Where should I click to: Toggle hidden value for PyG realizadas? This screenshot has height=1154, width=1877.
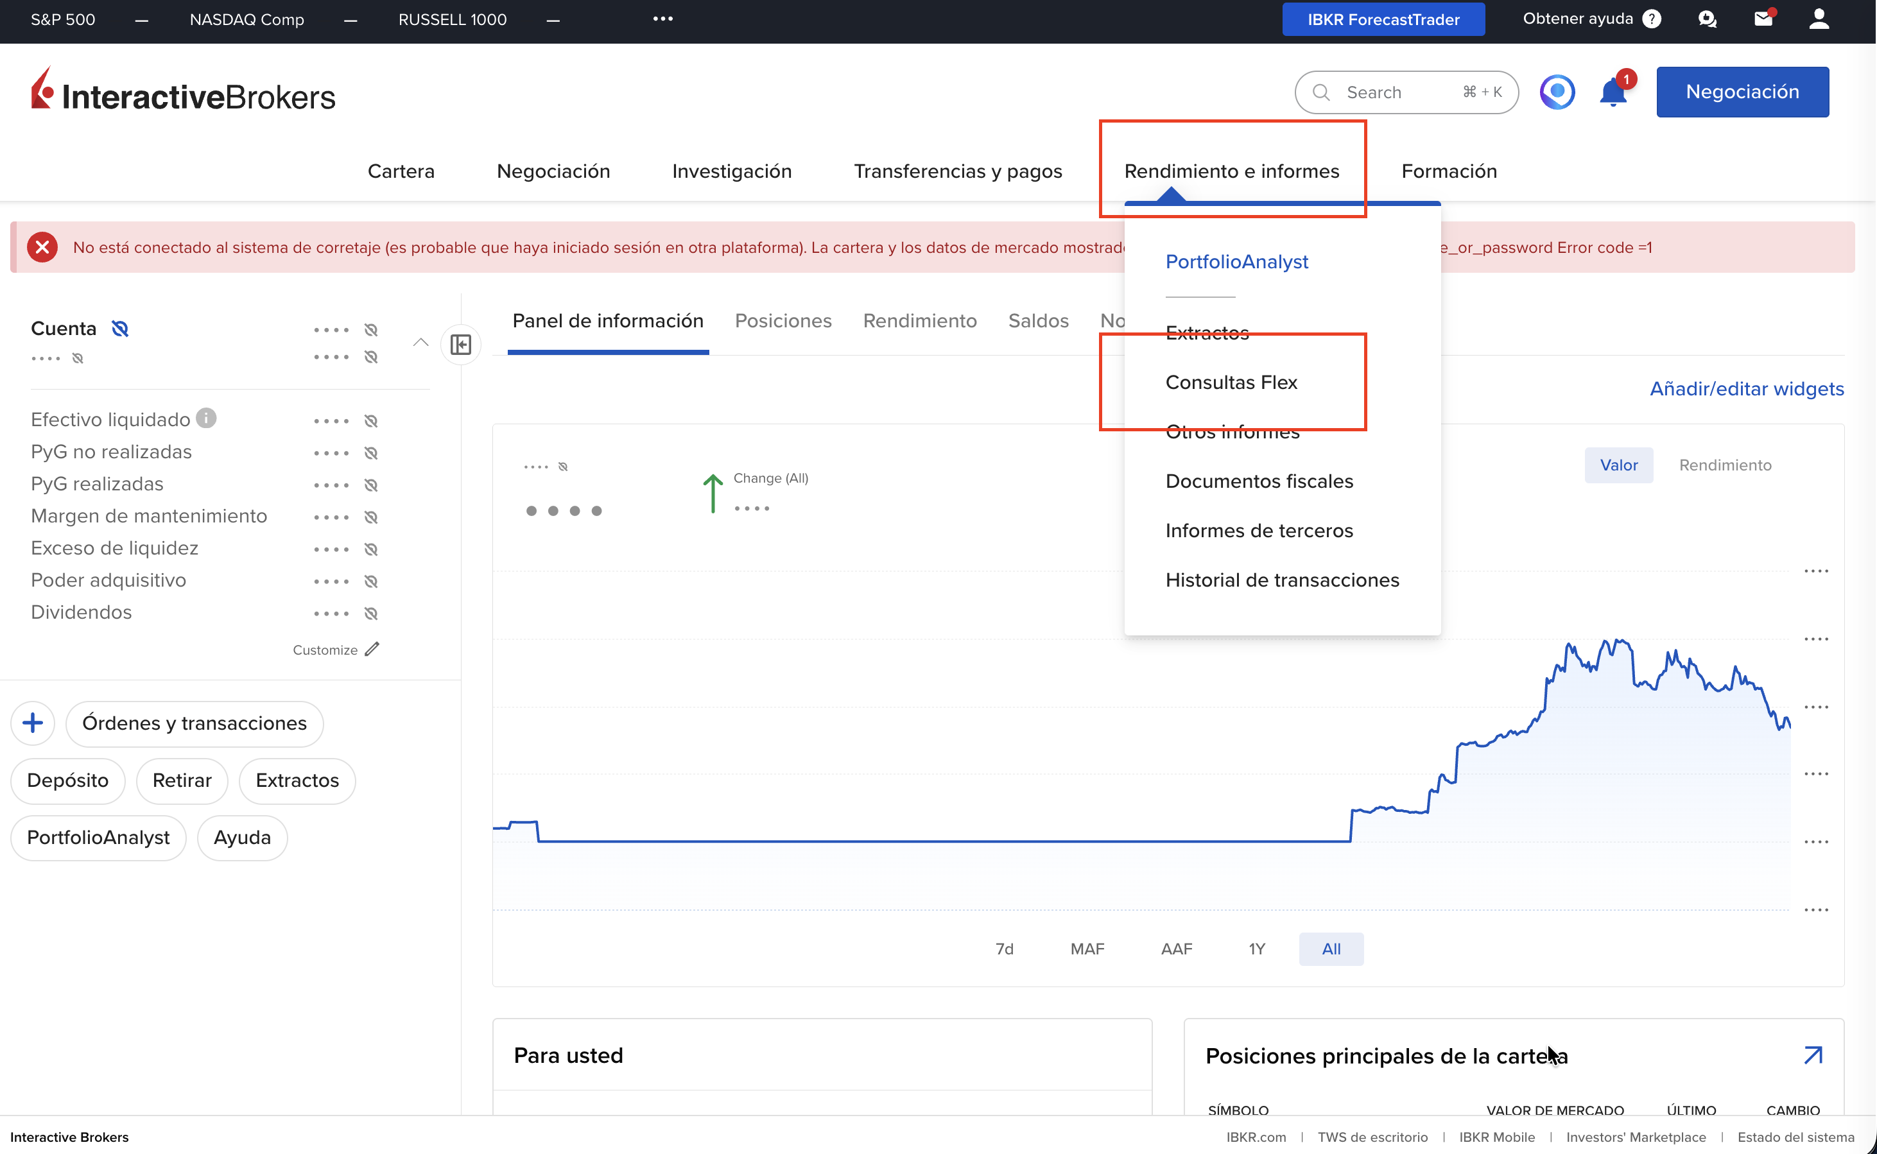[371, 485]
